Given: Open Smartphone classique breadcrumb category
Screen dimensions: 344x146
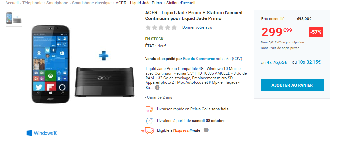Looking at the screenshot, I should [92, 3].
